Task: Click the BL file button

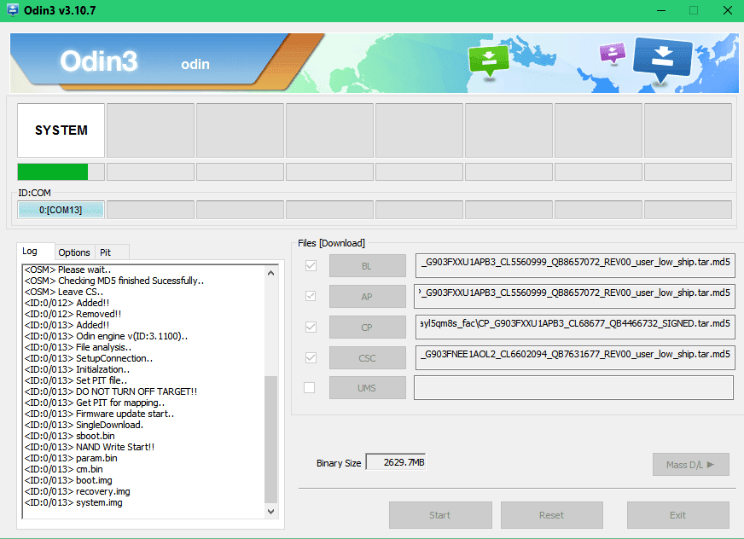Action: [367, 266]
